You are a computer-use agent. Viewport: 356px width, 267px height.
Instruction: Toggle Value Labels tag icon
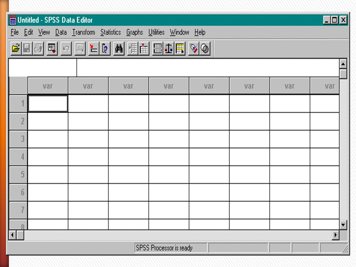(x=194, y=48)
